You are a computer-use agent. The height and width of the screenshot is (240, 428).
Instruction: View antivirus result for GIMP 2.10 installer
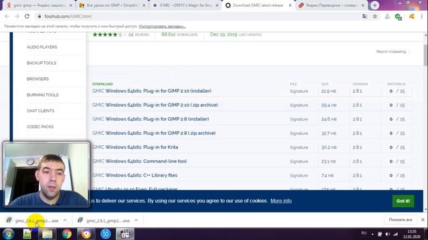pyautogui.click(x=397, y=91)
